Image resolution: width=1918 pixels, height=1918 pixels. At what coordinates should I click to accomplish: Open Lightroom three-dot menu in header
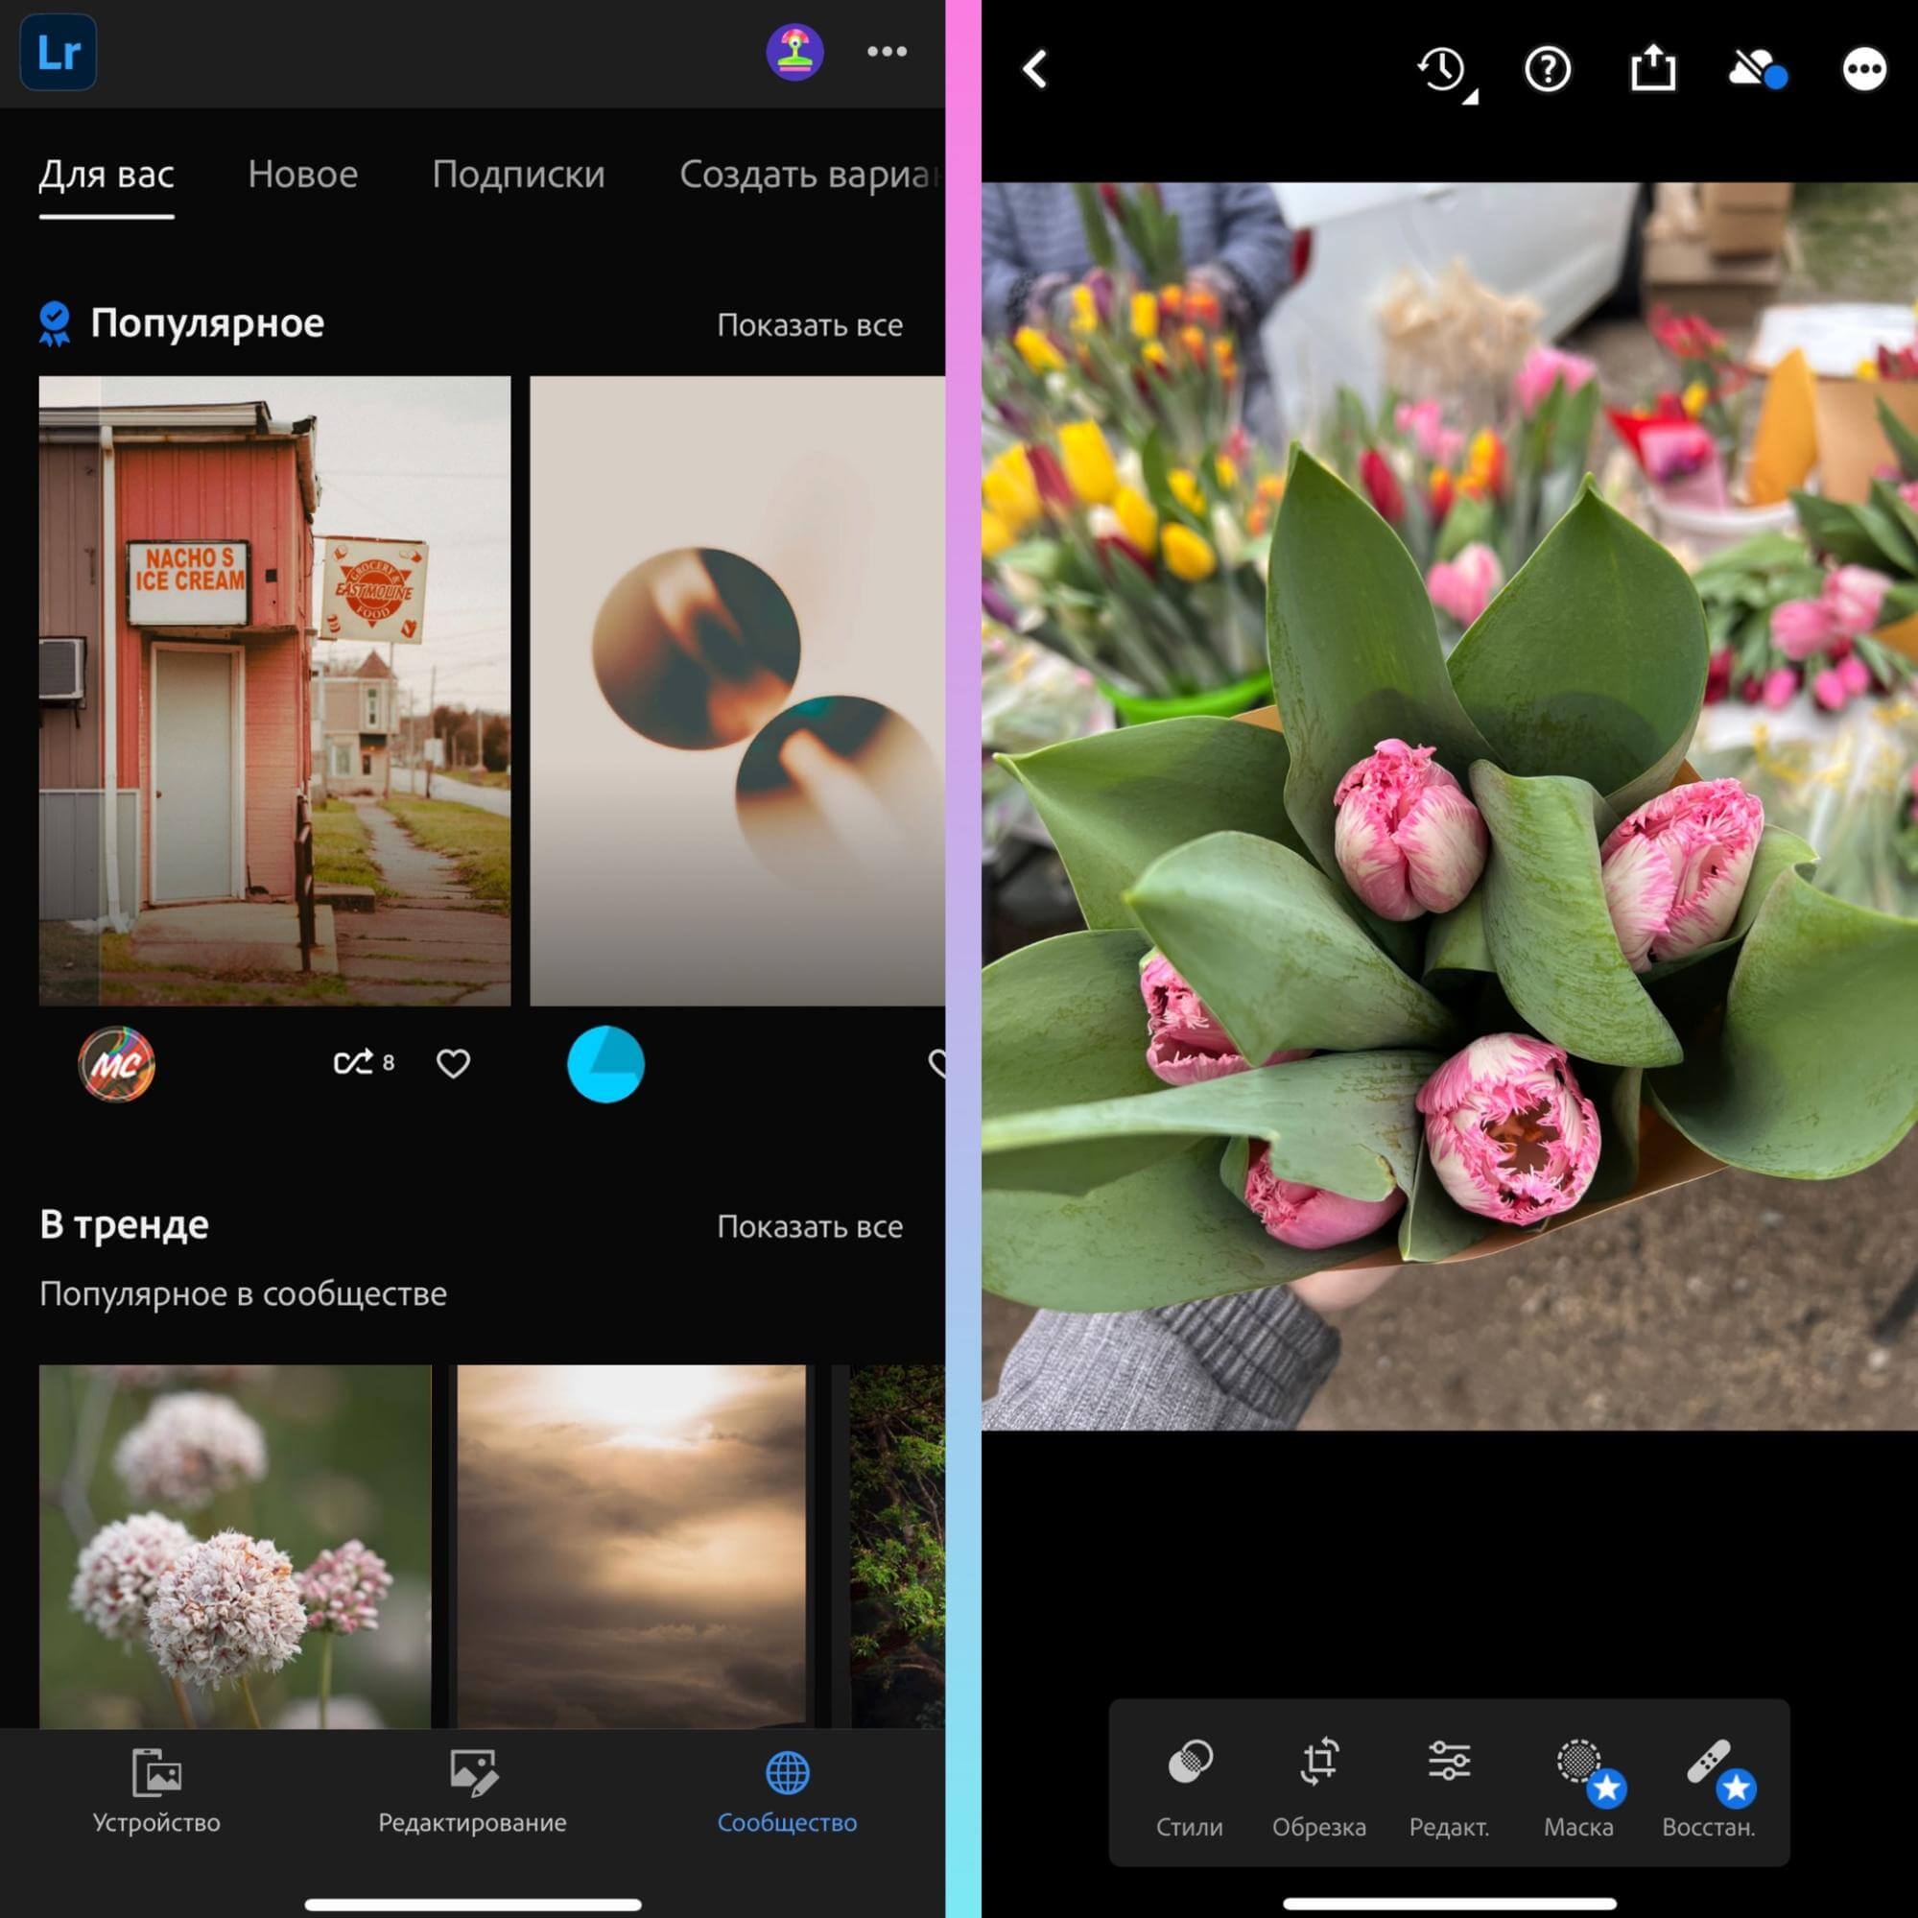(887, 52)
